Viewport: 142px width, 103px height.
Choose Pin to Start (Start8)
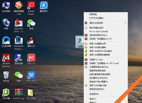(106, 31)
